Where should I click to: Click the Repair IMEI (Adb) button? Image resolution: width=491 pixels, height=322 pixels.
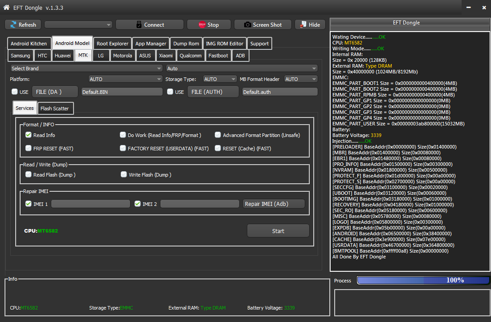click(274, 204)
